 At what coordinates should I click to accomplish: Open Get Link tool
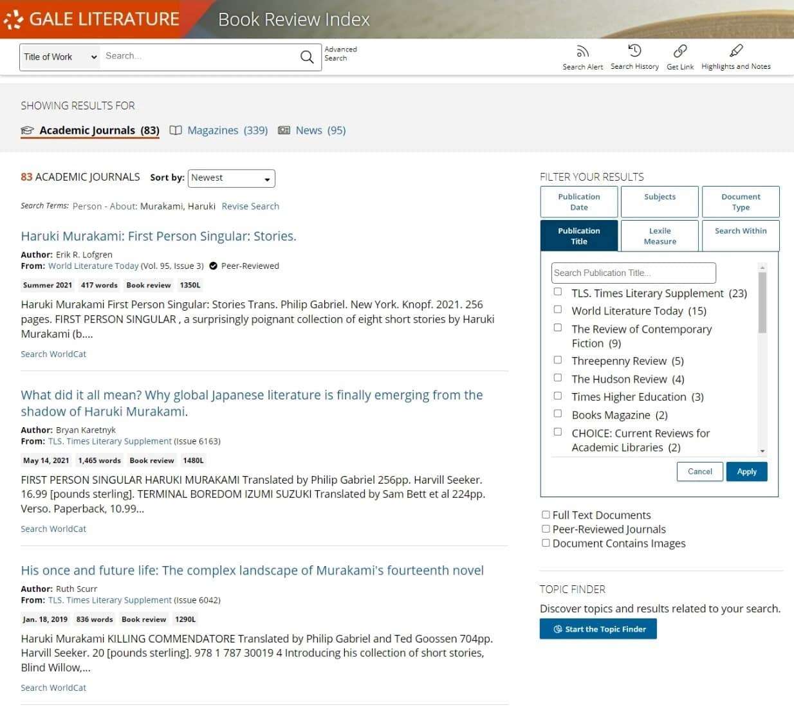point(680,57)
